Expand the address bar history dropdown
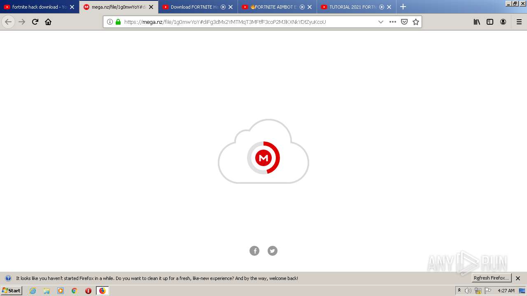Screen dimensions: 527x296 click(x=381, y=22)
